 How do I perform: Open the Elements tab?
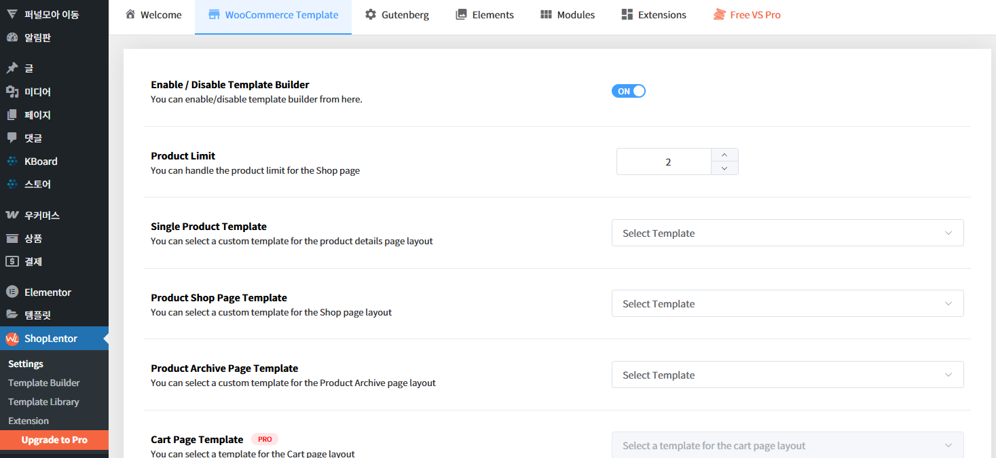[x=485, y=15]
